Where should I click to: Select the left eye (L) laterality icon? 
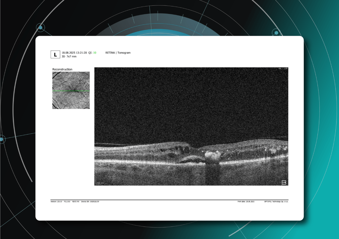click(x=56, y=54)
